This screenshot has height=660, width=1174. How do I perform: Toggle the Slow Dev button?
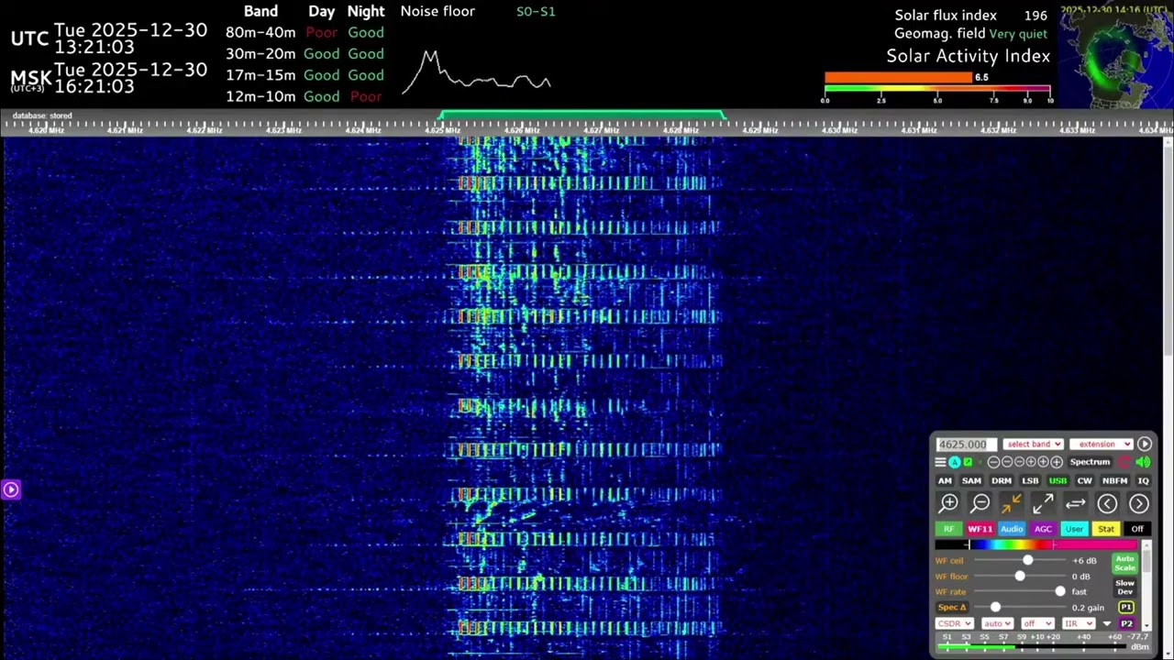(x=1124, y=588)
